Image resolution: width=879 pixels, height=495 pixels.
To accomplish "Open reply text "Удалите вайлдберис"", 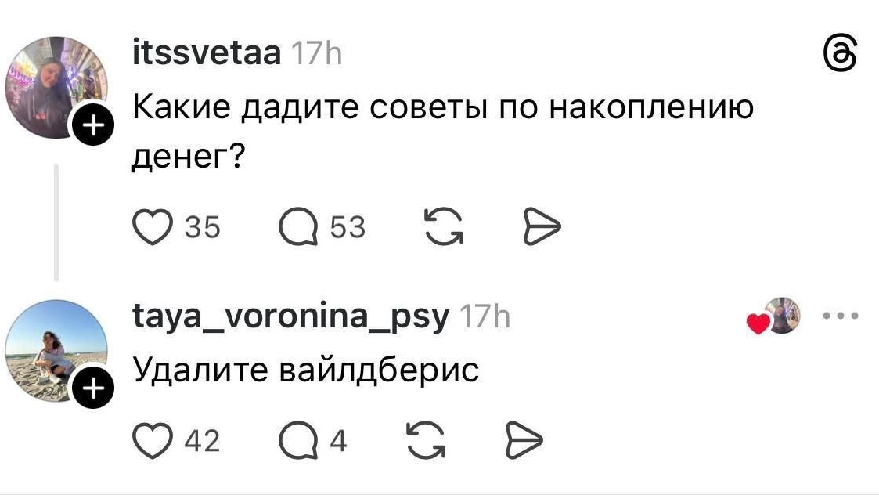I will 304,368.
